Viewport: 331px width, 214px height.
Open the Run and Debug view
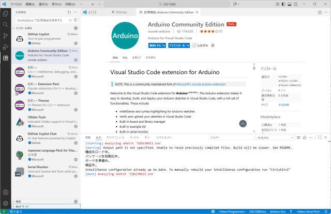(x=6, y=47)
